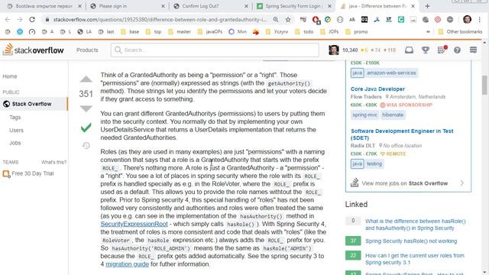Open user profile avatar in header

click(334, 50)
